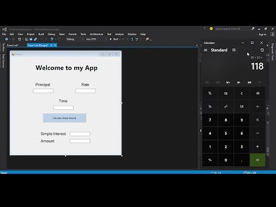
Task: Click the Navigate Backward toolbar icon
Action: click(x=6, y=39)
